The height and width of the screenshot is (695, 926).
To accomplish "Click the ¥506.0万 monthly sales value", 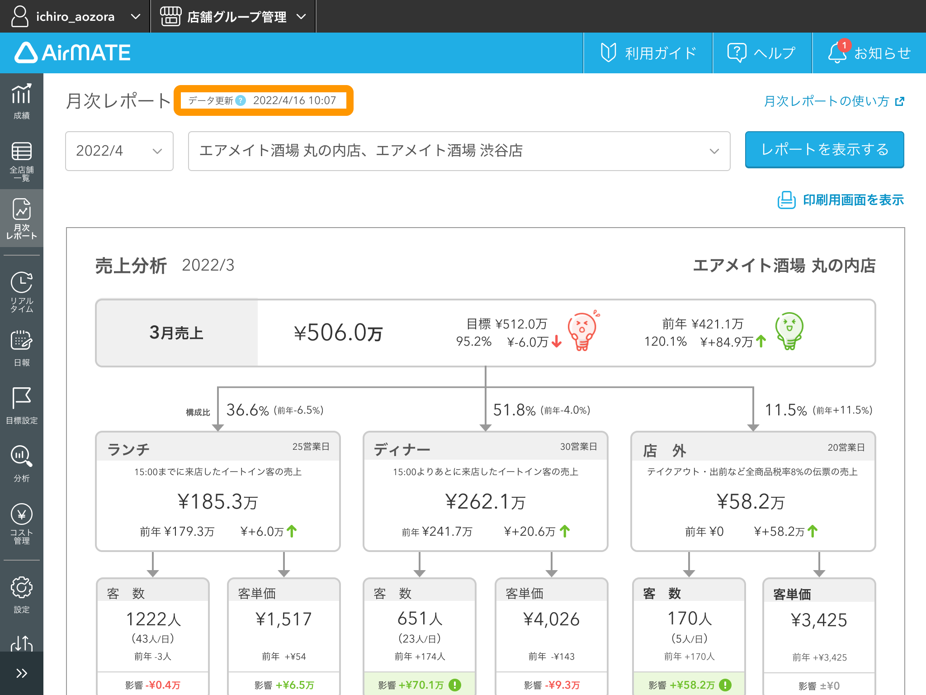I will pyautogui.click(x=338, y=333).
